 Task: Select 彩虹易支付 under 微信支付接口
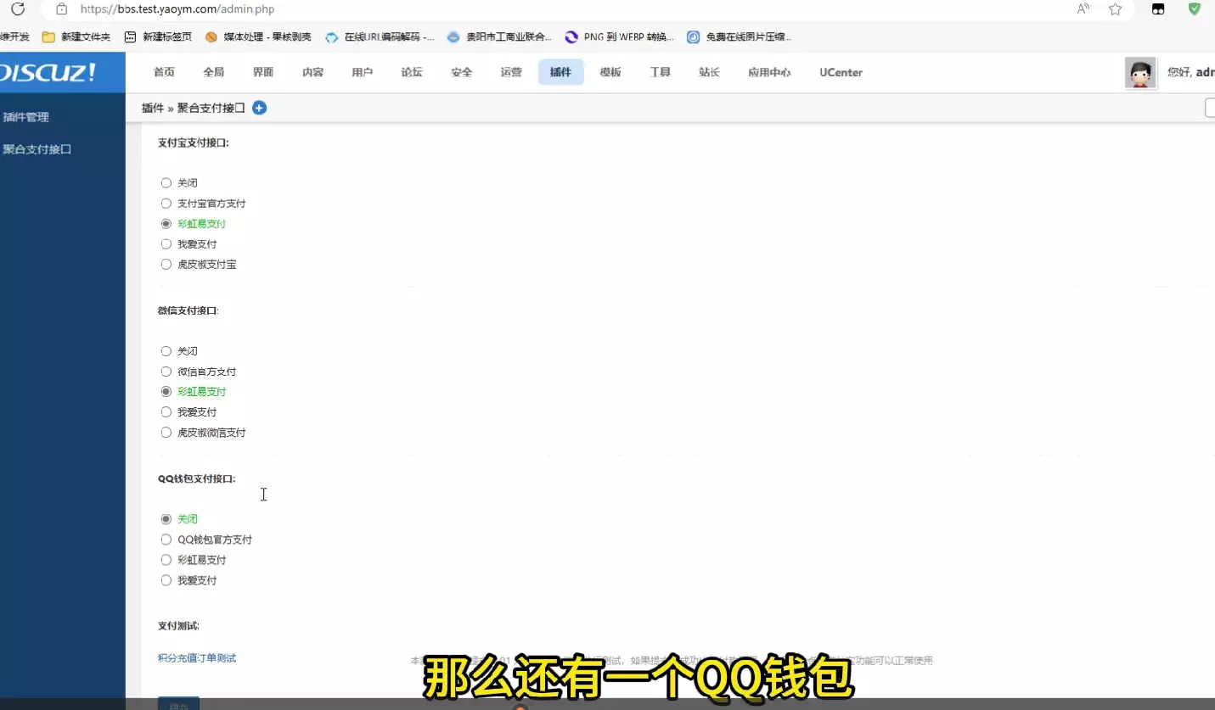pos(166,392)
